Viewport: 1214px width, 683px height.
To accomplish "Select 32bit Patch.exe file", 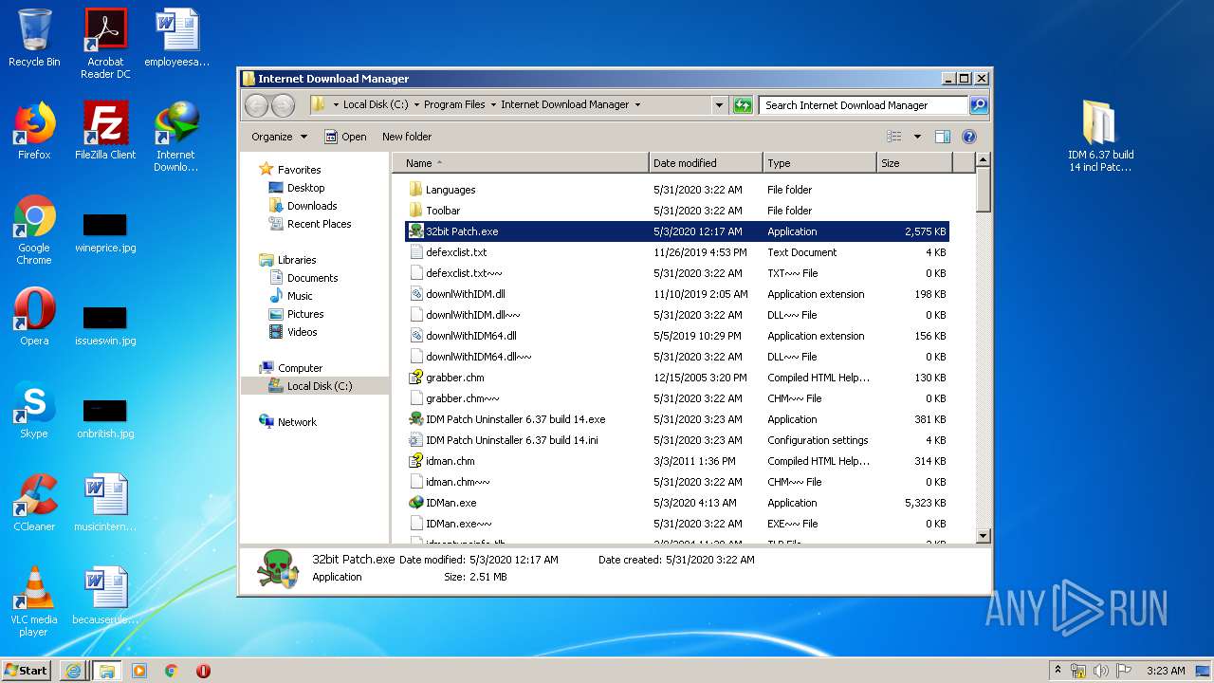I will (677, 231).
